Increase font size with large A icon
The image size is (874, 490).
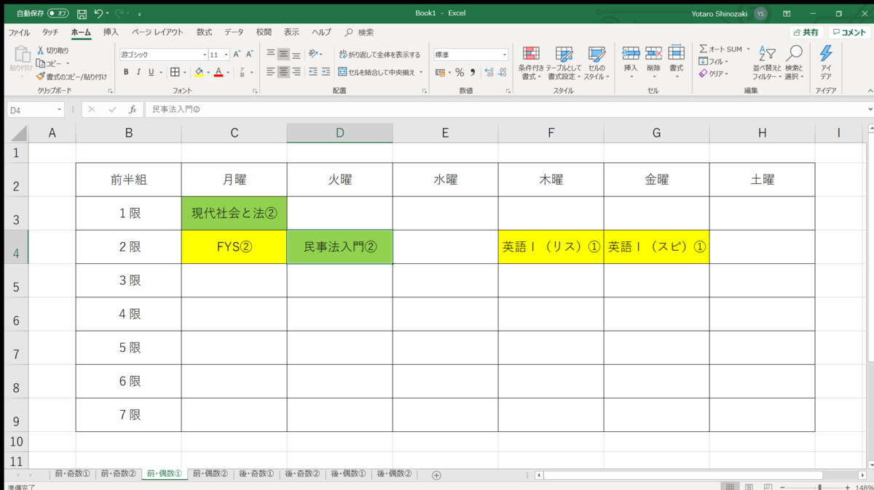click(237, 55)
